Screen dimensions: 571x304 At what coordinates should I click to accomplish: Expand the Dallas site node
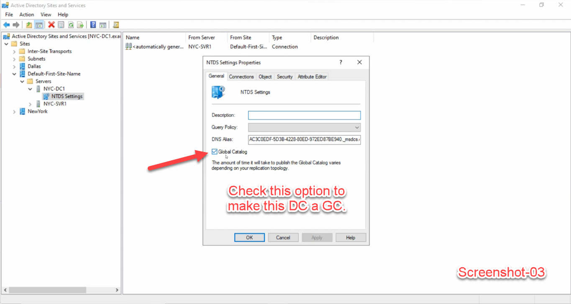14,66
